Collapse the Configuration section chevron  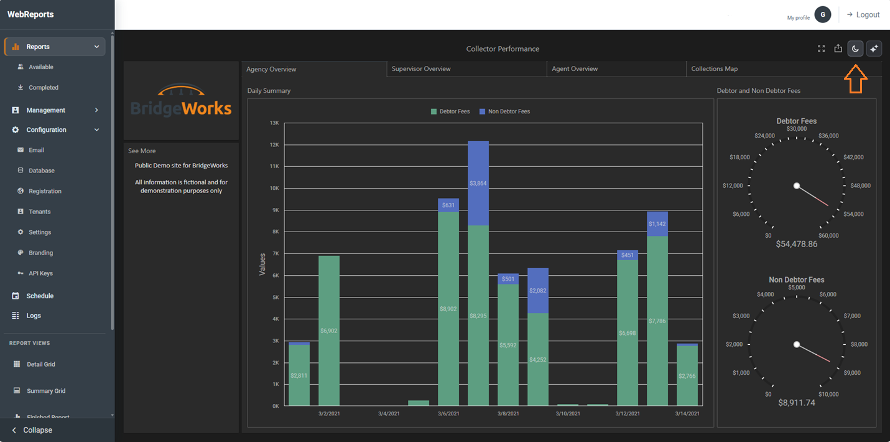[x=96, y=130]
